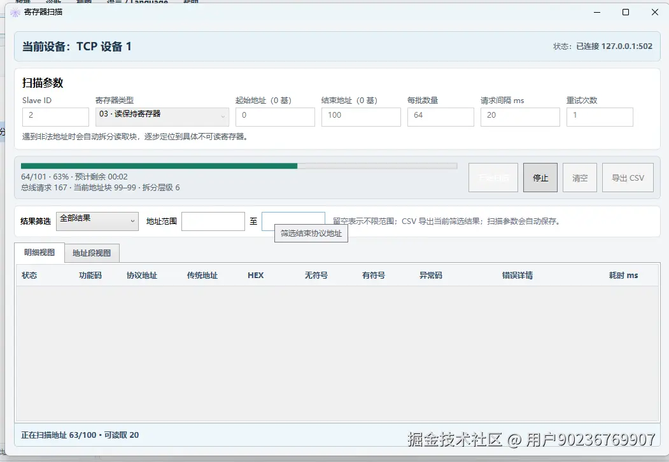Minimize the register scan window
The height and width of the screenshot is (462, 669).
(597, 12)
